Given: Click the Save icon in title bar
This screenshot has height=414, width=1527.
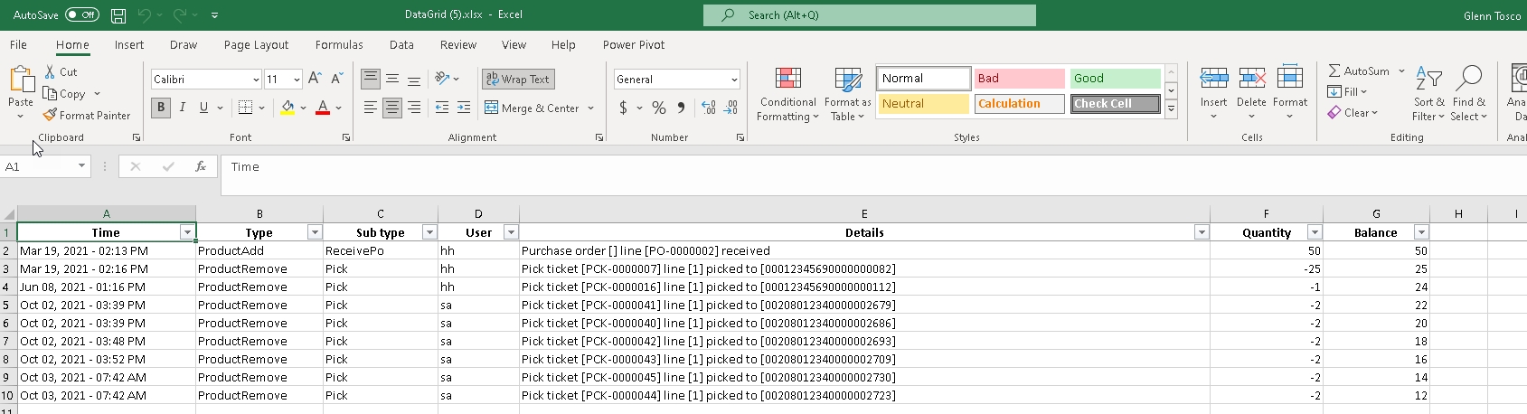Looking at the screenshot, I should 118,15.
